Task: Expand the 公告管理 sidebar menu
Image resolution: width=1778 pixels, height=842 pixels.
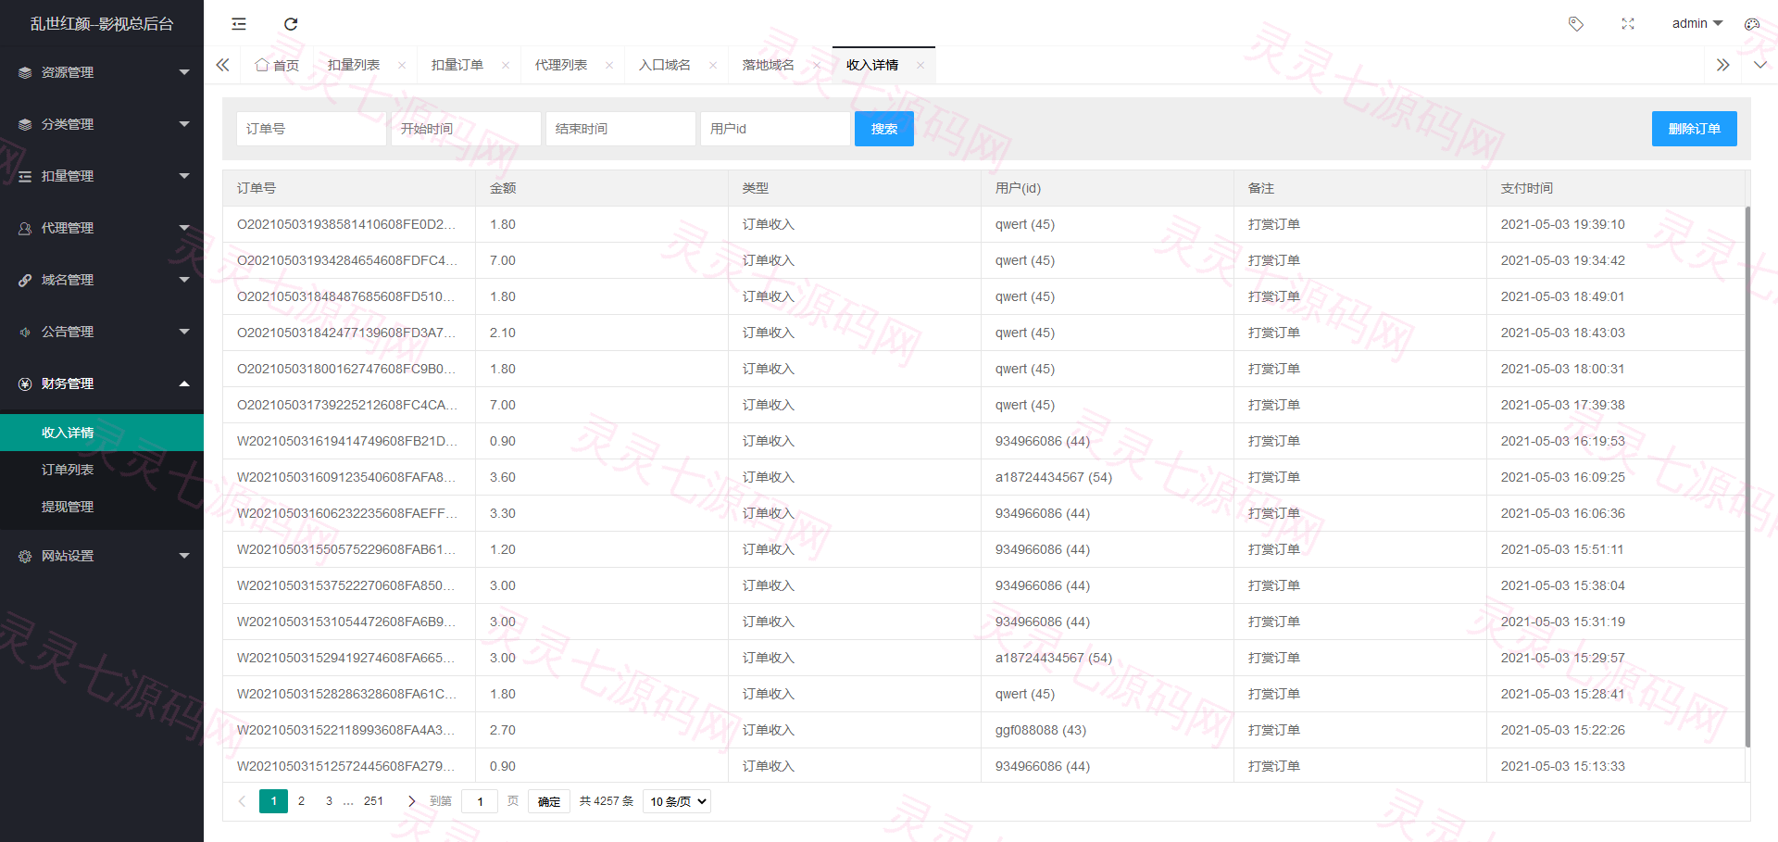Action: click(102, 332)
